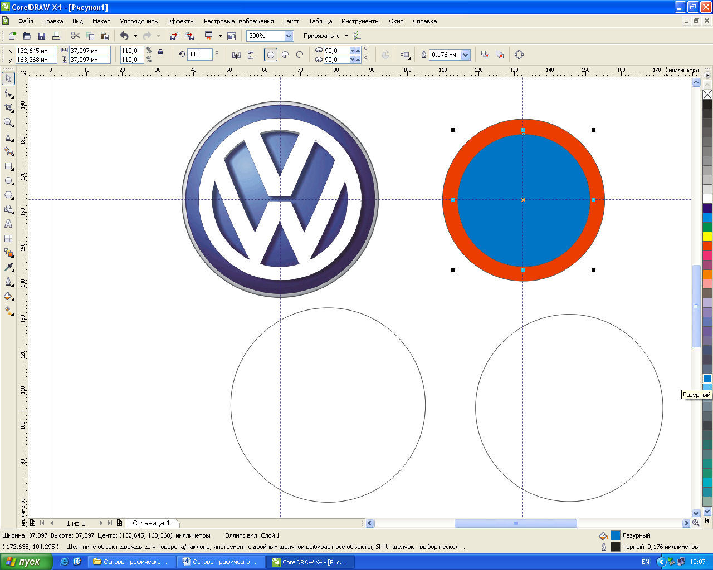Switch to the Страница 1 page tab

point(152,523)
